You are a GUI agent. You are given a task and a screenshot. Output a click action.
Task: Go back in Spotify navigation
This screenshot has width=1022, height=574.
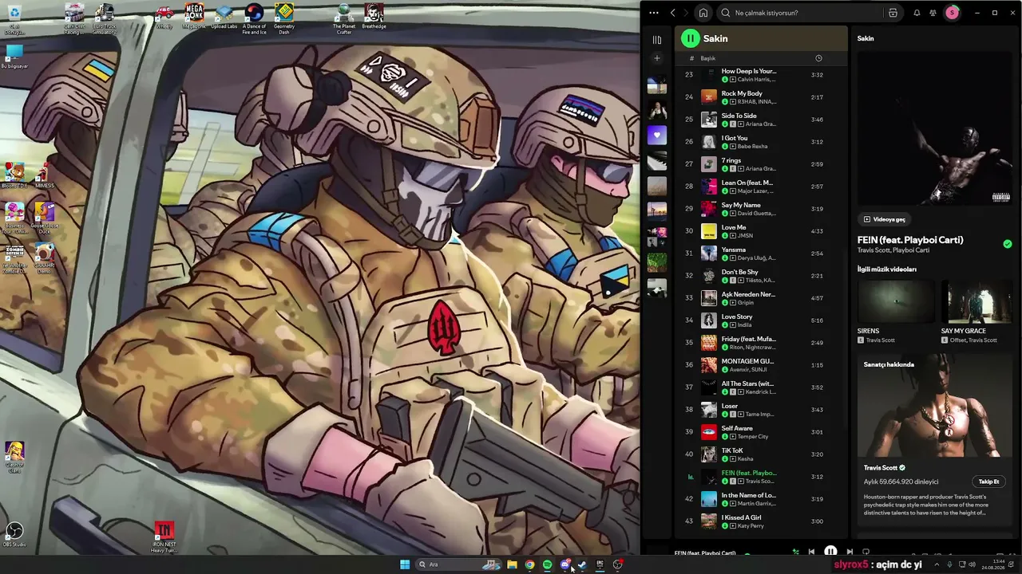tap(673, 13)
